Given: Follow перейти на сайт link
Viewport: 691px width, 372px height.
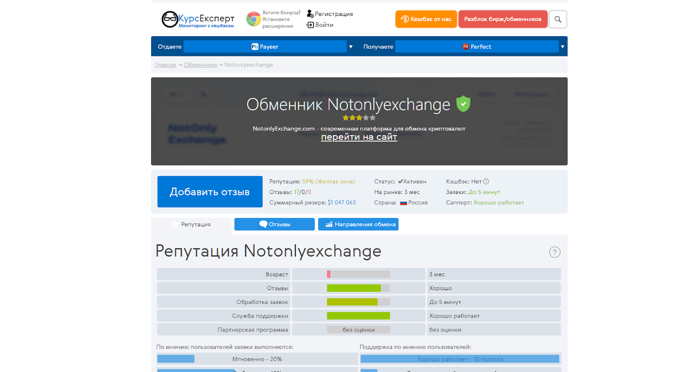Looking at the screenshot, I should [359, 137].
